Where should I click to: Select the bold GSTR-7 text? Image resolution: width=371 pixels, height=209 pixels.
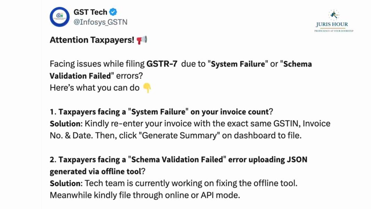pyautogui.click(x=161, y=64)
